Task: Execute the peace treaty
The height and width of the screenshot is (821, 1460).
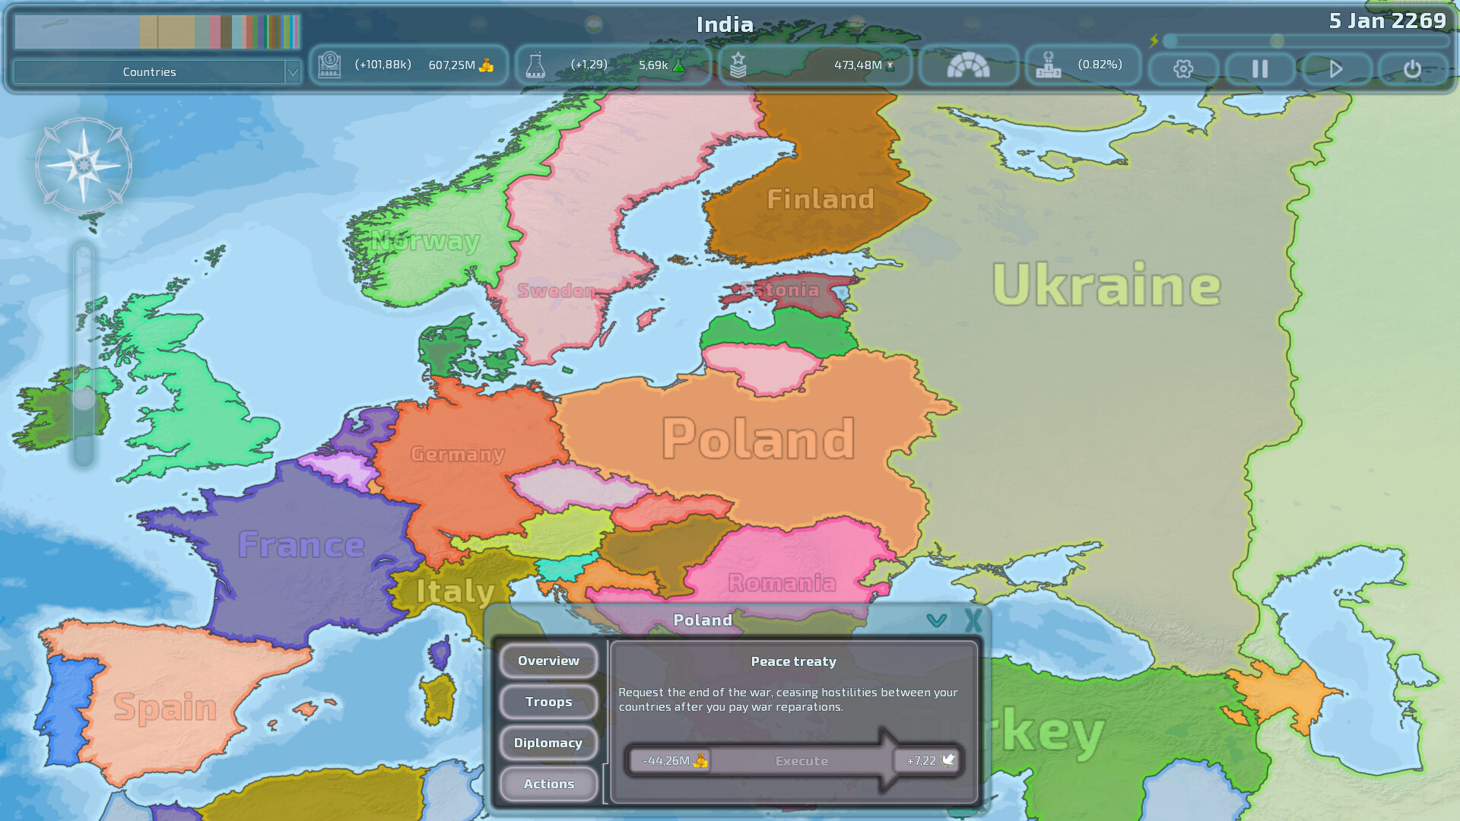Action: (801, 761)
